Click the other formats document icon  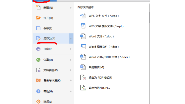pyautogui.click(x=83, y=67)
